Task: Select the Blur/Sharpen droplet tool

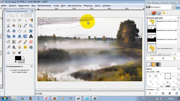Action: tap(8, 52)
